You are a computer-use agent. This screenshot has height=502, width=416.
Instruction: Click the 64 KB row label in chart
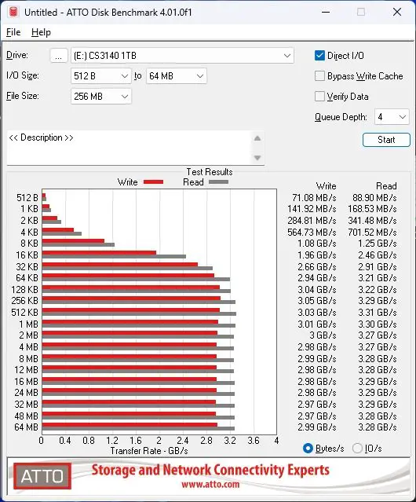(27, 278)
